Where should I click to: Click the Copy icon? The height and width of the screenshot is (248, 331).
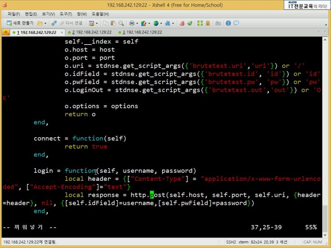(x=105, y=23)
